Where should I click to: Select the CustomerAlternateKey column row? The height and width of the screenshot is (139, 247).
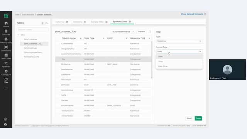tap(103, 54)
